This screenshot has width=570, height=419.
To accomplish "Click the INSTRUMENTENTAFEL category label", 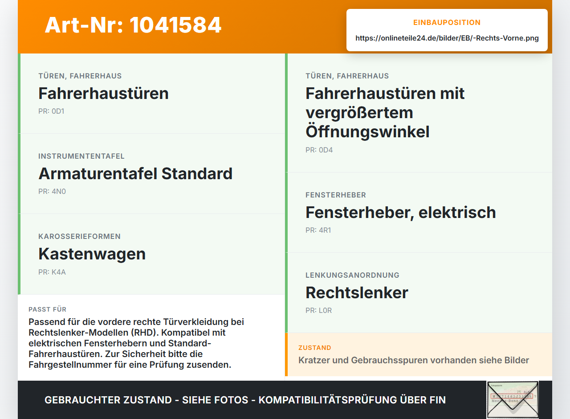I will 81,156.
